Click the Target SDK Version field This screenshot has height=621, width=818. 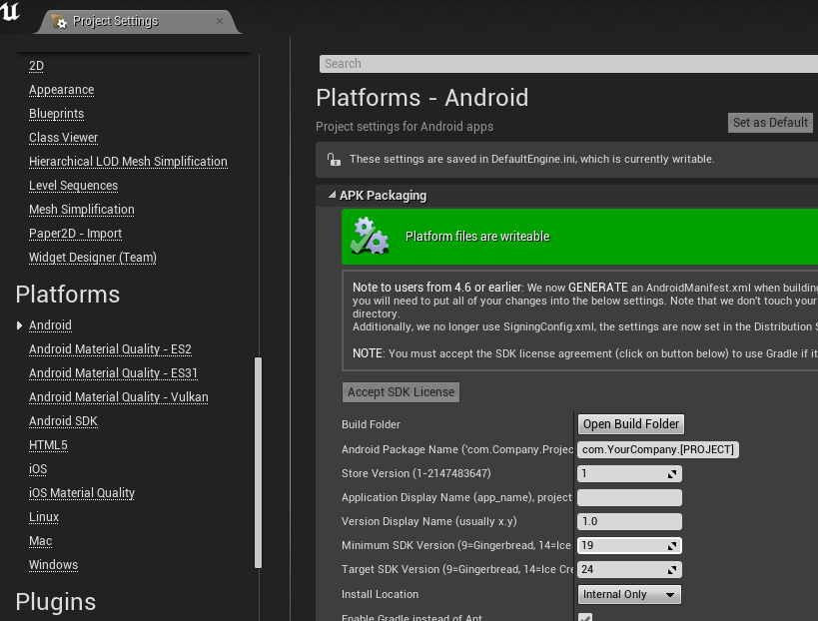(629, 569)
